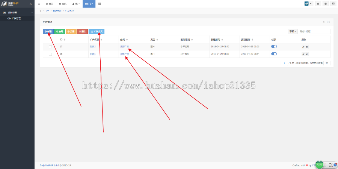Go to 用户 tab in top nav
The width and height of the screenshot is (338, 169).
click(76, 4)
